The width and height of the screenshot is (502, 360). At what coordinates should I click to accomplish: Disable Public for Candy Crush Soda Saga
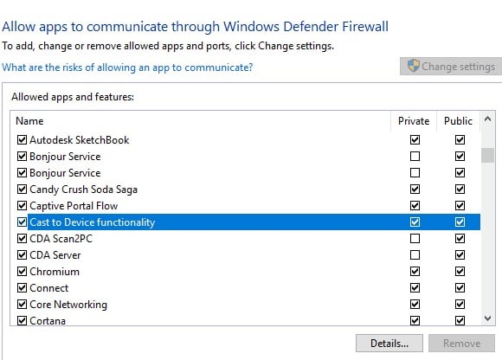pos(460,190)
